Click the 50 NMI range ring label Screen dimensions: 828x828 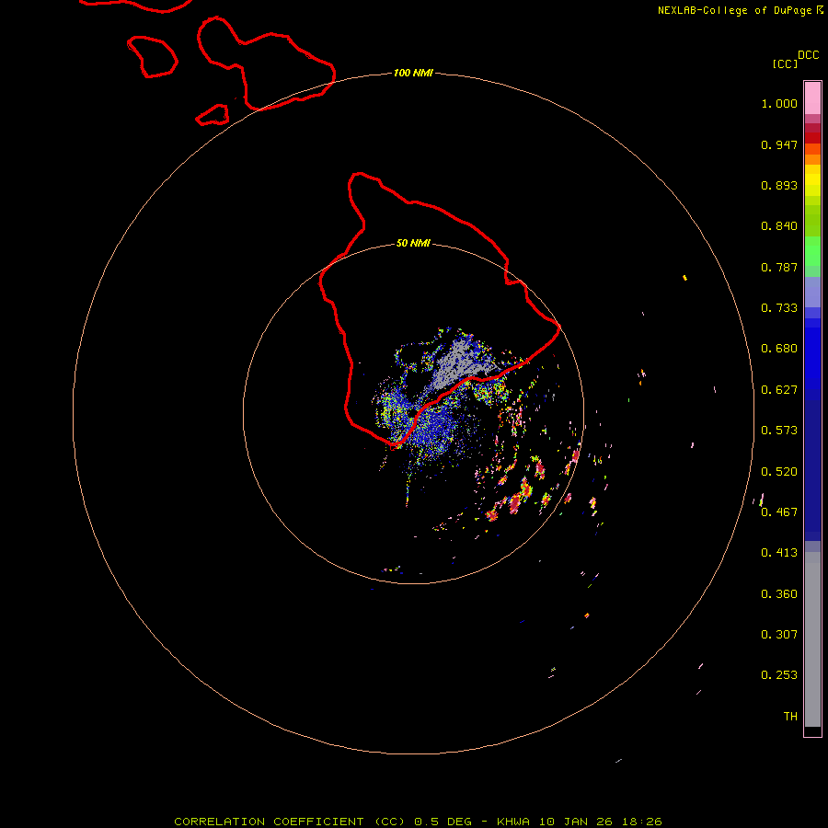pos(413,243)
